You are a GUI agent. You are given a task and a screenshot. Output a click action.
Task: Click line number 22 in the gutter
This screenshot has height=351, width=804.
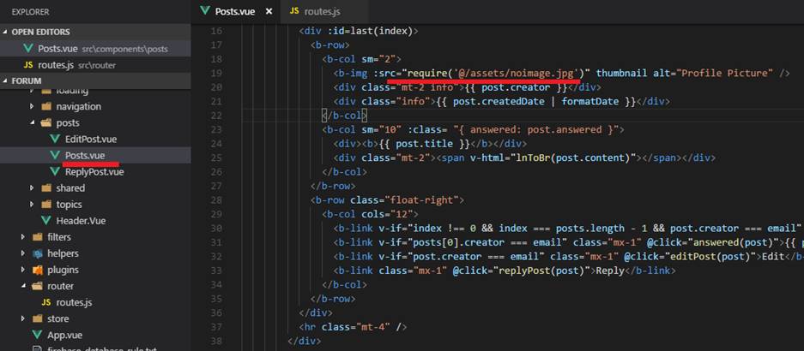pyautogui.click(x=215, y=115)
